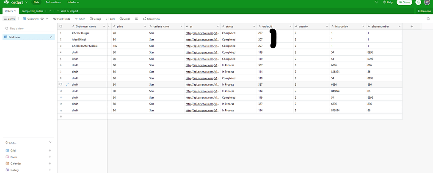
Task: Open the Extensions panel
Action: (x=424, y=11)
